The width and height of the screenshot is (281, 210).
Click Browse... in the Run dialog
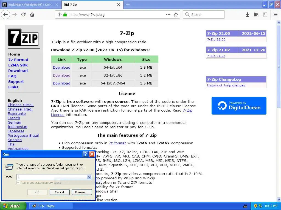tap(82, 192)
